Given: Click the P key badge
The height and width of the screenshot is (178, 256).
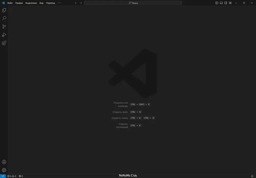Looking at the screenshot, I should click(x=149, y=104).
